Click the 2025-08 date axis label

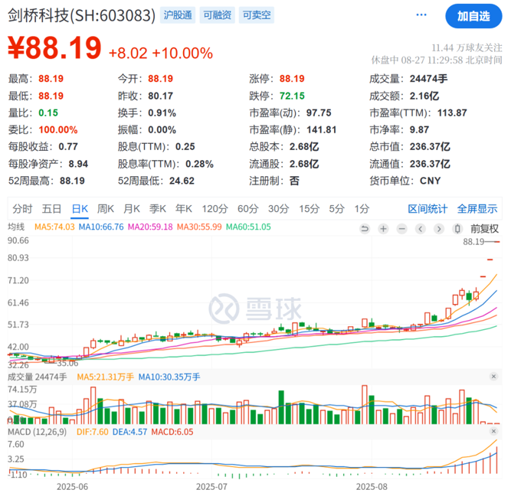(x=372, y=486)
